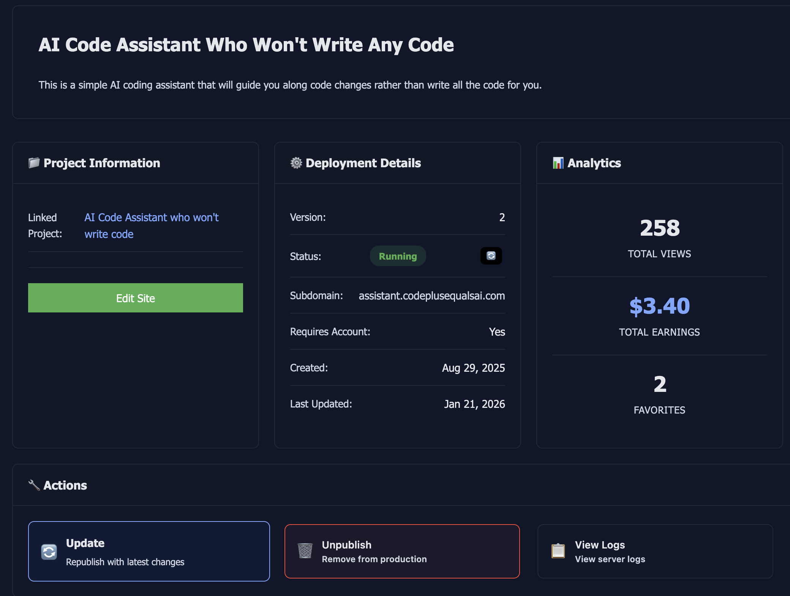Click the 258 total views stat
This screenshot has height=596, width=790.
tap(659, 228)
